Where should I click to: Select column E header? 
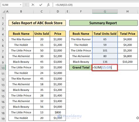click(67, 11)
